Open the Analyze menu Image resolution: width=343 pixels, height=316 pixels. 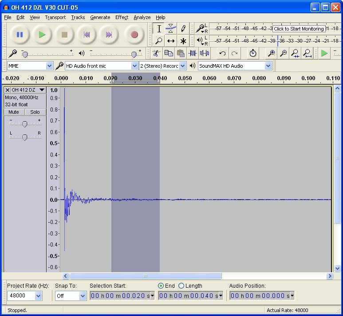point(142,17)
